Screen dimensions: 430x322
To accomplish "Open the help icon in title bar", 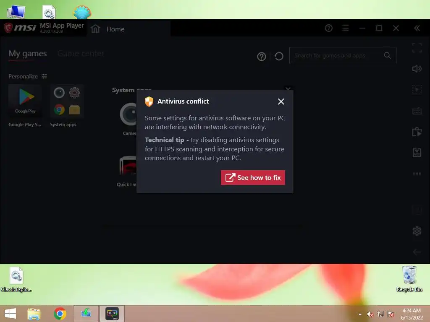I will 328,28.
